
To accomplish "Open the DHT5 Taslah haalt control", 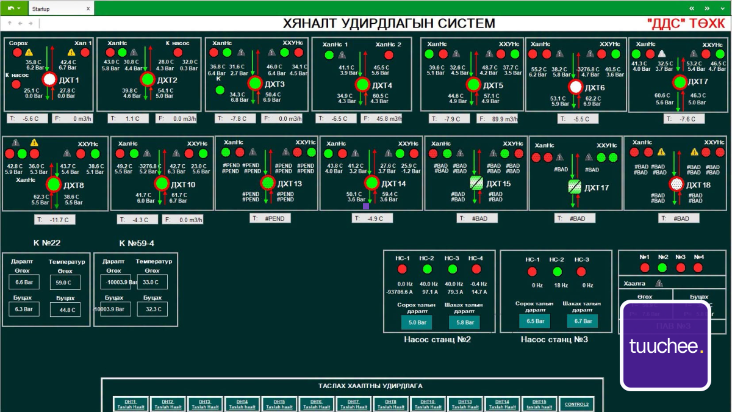I will click(x=279, y=404).
